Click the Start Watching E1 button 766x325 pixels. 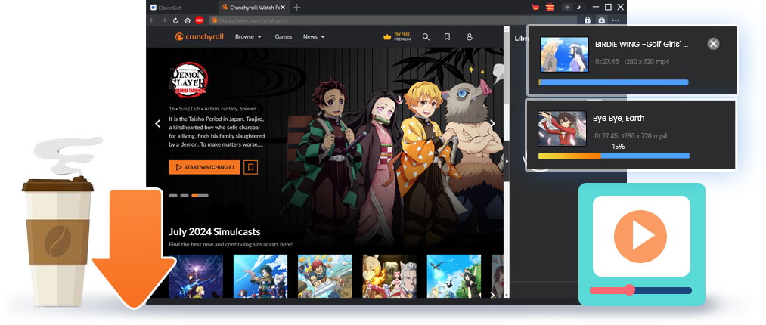[204, 167]
